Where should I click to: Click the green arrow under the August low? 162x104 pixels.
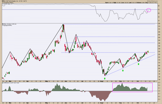click(105, 78)
